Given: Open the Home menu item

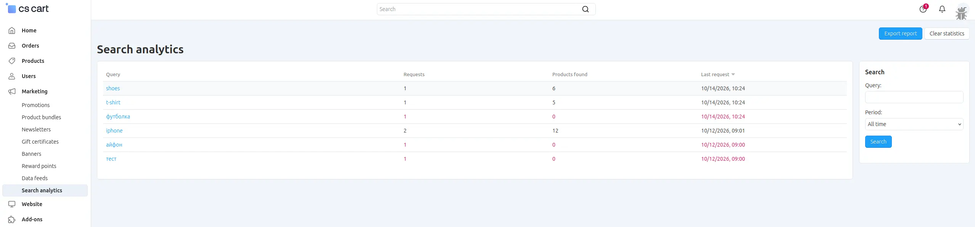Looking at the screenshot, I should (x=29, y=30).
